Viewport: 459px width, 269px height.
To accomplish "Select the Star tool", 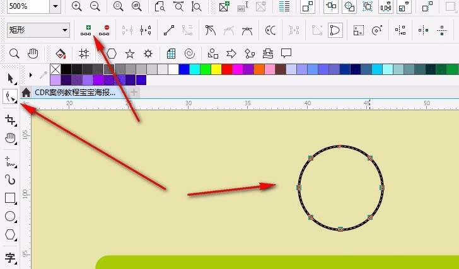I will click(130, 54).
